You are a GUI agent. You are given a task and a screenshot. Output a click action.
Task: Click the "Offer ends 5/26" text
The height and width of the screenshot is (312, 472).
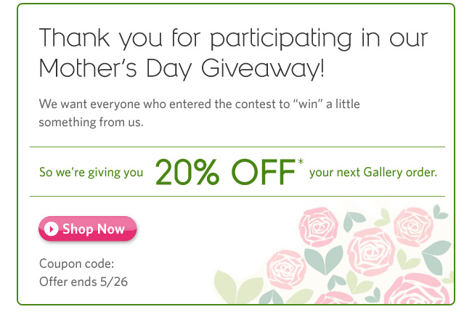pos(83,281)
